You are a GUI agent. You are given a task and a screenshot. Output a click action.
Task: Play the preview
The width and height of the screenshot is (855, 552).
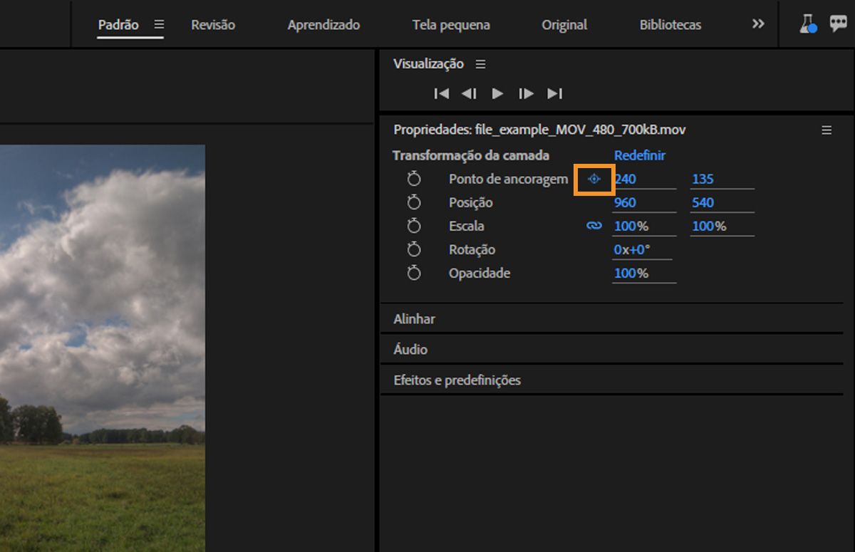pyautogui.click(x=497, y=93)
